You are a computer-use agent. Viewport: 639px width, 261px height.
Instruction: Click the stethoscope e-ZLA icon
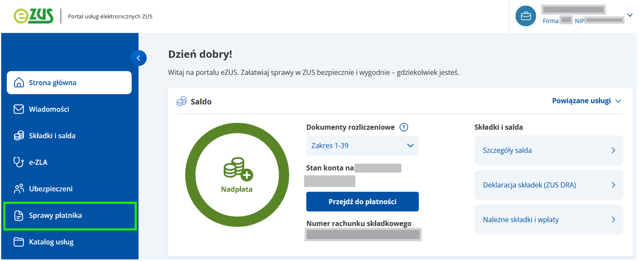tap(19, 162)
